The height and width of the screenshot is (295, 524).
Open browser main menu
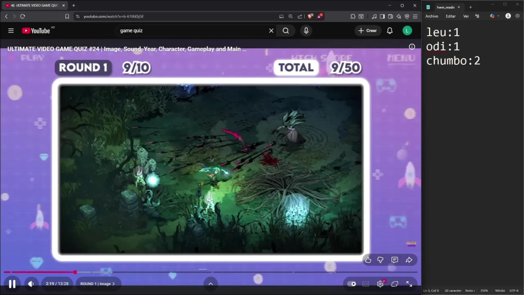click(415, 16)
